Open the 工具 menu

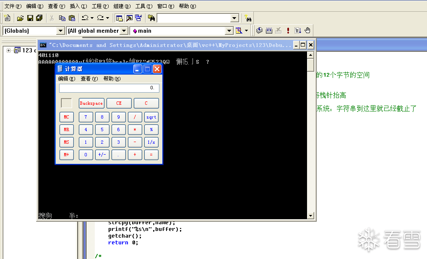[144, 6]
